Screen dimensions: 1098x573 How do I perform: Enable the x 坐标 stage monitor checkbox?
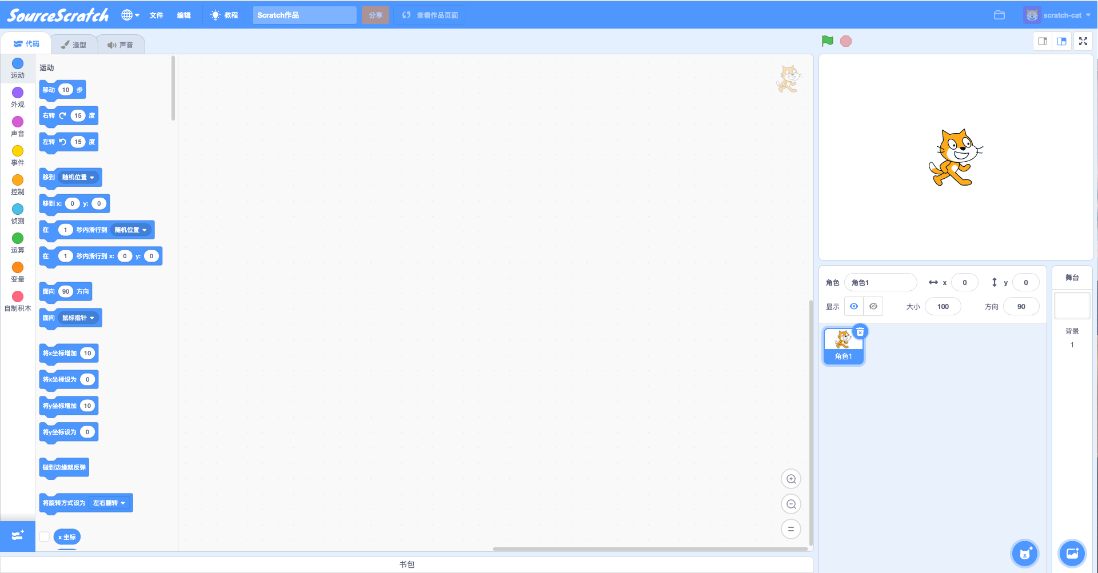point(44,536)
